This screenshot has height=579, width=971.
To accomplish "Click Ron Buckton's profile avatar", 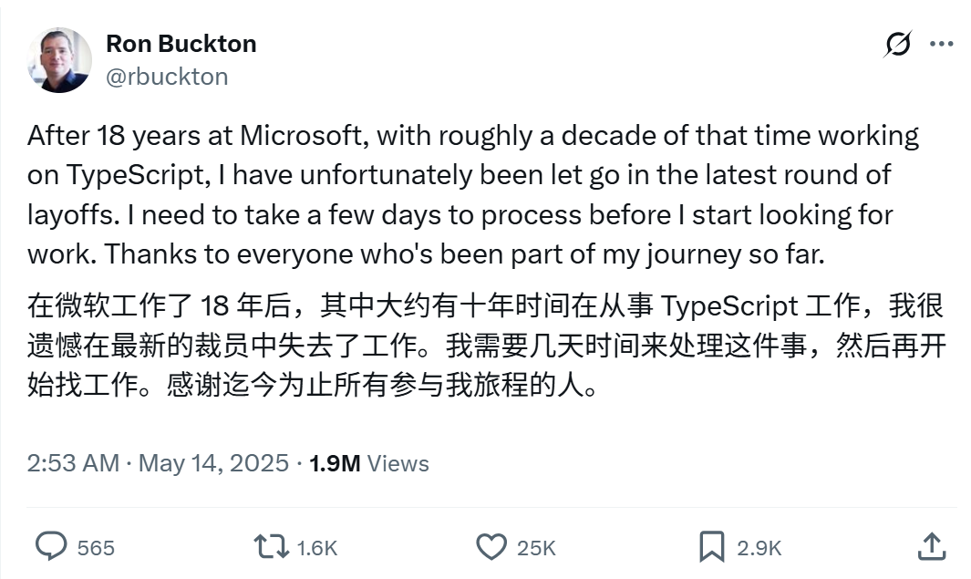I will (58, 59).
